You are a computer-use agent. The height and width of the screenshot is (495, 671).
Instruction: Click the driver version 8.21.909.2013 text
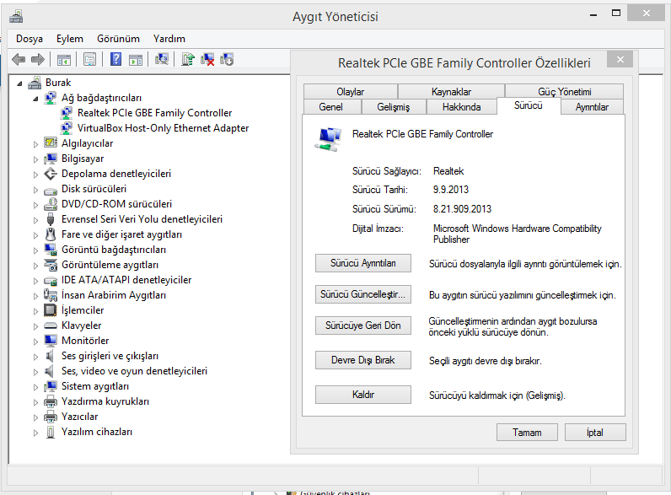point(462,209)
